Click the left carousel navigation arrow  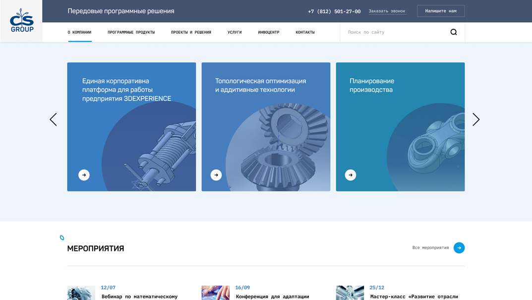pos(53,119)
